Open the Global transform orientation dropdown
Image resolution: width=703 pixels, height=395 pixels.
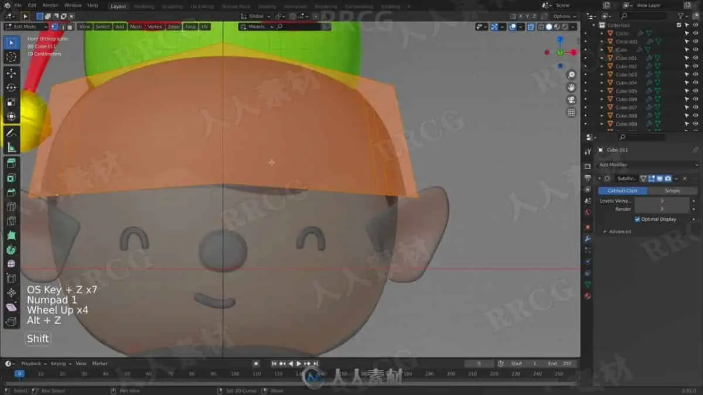coord(256,16)
